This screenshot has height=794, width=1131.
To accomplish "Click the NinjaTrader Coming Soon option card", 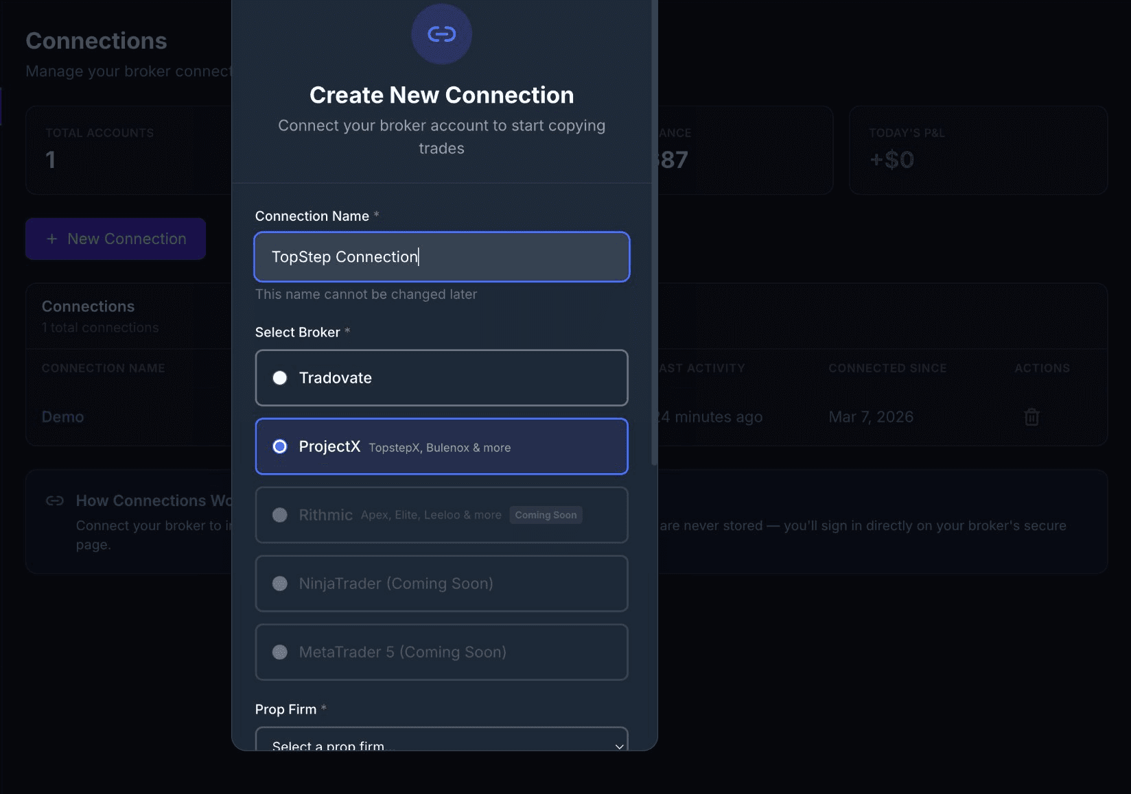I will pos(441,584).
